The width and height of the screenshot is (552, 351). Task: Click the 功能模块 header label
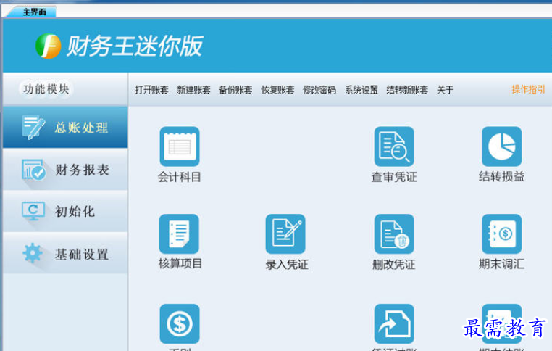46,89
